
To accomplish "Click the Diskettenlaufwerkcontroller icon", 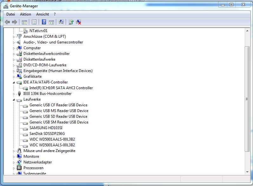I will click(19, 54).
